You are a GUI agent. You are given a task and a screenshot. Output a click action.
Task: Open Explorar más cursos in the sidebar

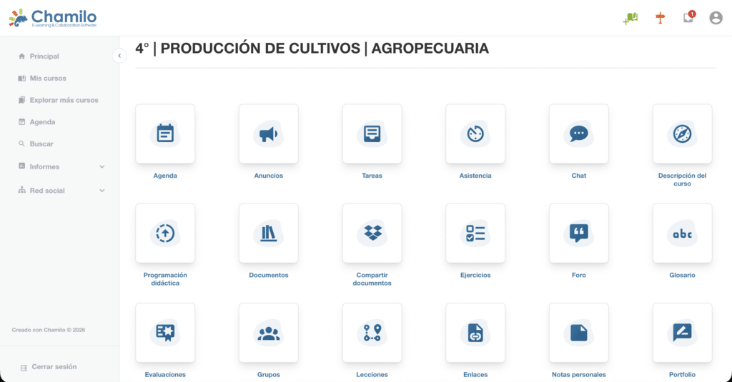click(x=60, y=100)
